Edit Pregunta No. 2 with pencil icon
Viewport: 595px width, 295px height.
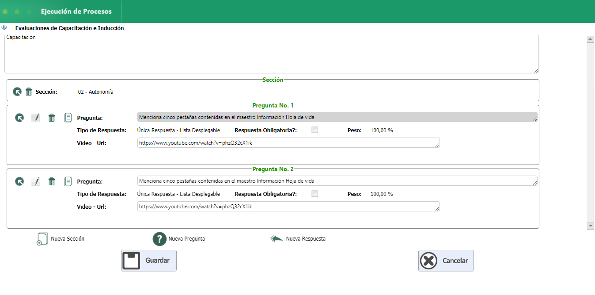point(36,181)
